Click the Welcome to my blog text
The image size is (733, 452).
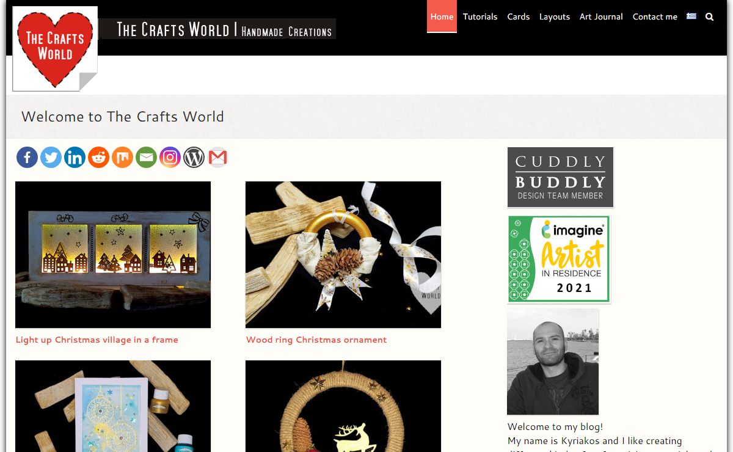point(555,427)
